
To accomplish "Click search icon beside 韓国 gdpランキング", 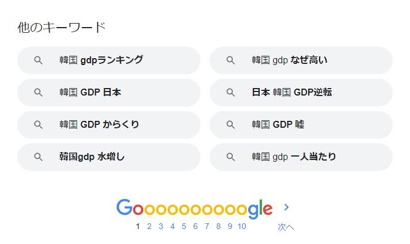I will 39,60.
